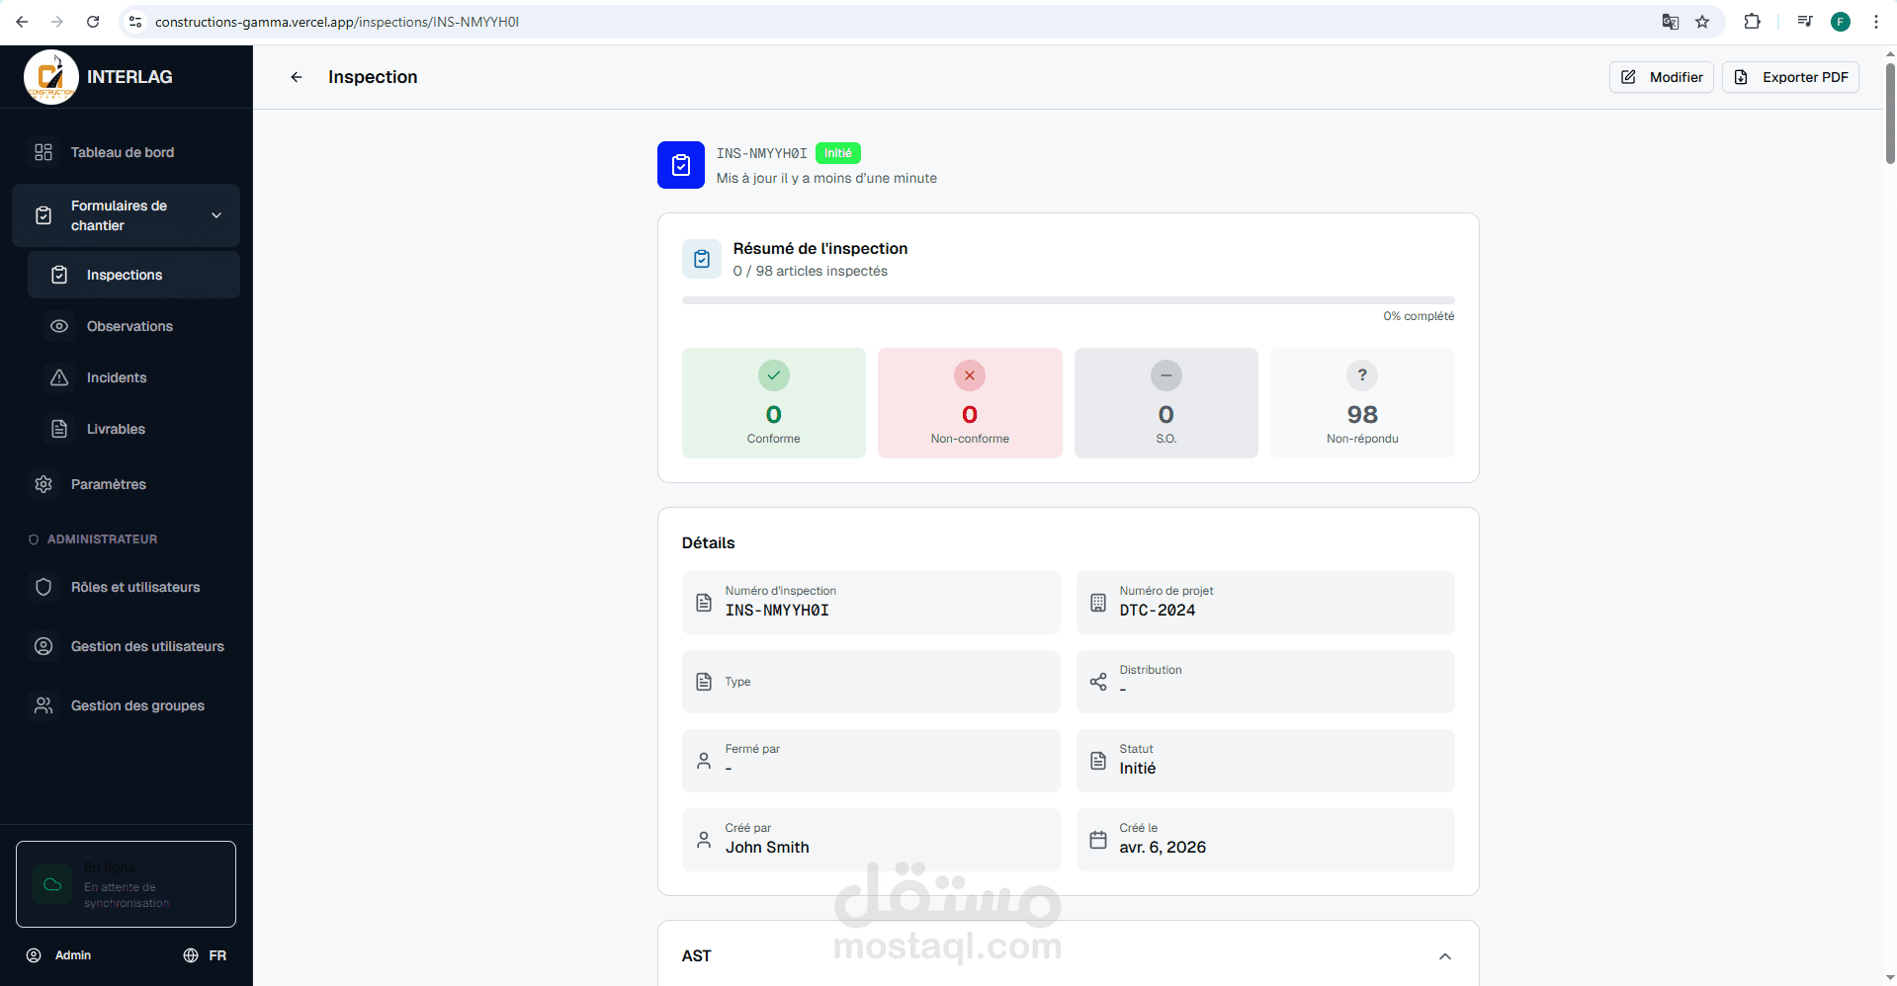Open Paramètres settings page
The width and height of the screenshot is (1897, 986).
tap(126, 484)
